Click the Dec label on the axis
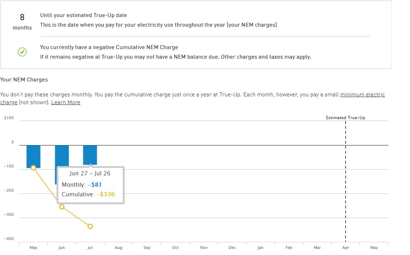Image resolution: width=410 pixels, height=255 pixels. [x=232, y=248]
